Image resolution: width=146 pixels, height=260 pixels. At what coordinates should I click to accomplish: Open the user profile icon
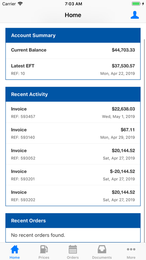tap(134, 15)
